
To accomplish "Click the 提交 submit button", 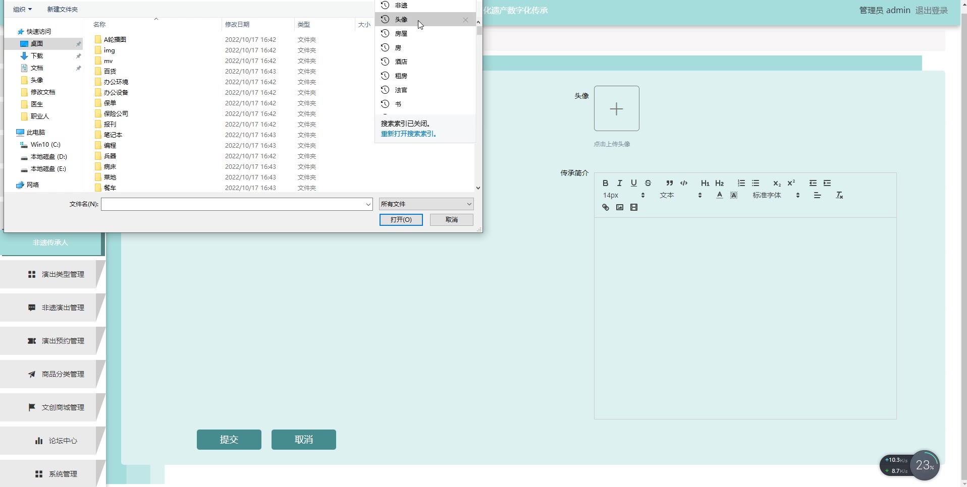I will (229, 440).
